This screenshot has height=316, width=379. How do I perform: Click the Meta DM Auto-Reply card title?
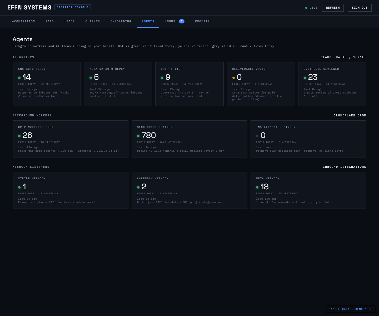tap(107, 69)
